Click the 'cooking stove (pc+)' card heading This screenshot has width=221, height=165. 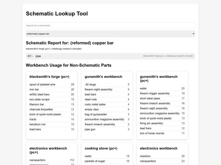click(101, 148)
